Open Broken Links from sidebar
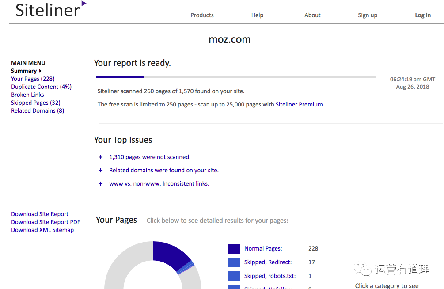Image resolution: width=444 pixels, height=289 pixels. [27, 95]
